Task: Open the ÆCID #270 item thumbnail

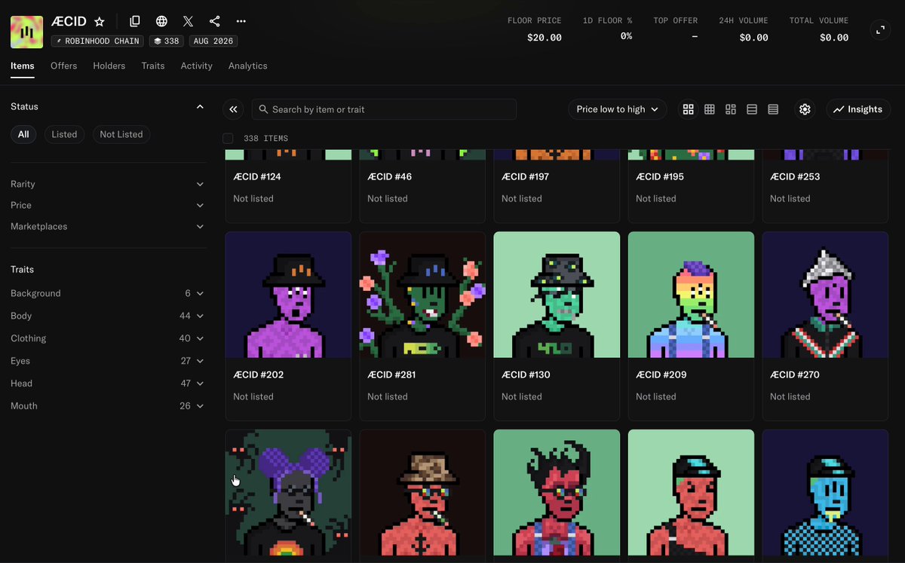Action: tap(825, 295)
